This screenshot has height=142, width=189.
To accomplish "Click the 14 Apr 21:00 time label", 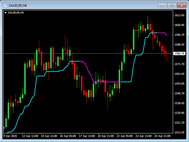I will (49, 136).
